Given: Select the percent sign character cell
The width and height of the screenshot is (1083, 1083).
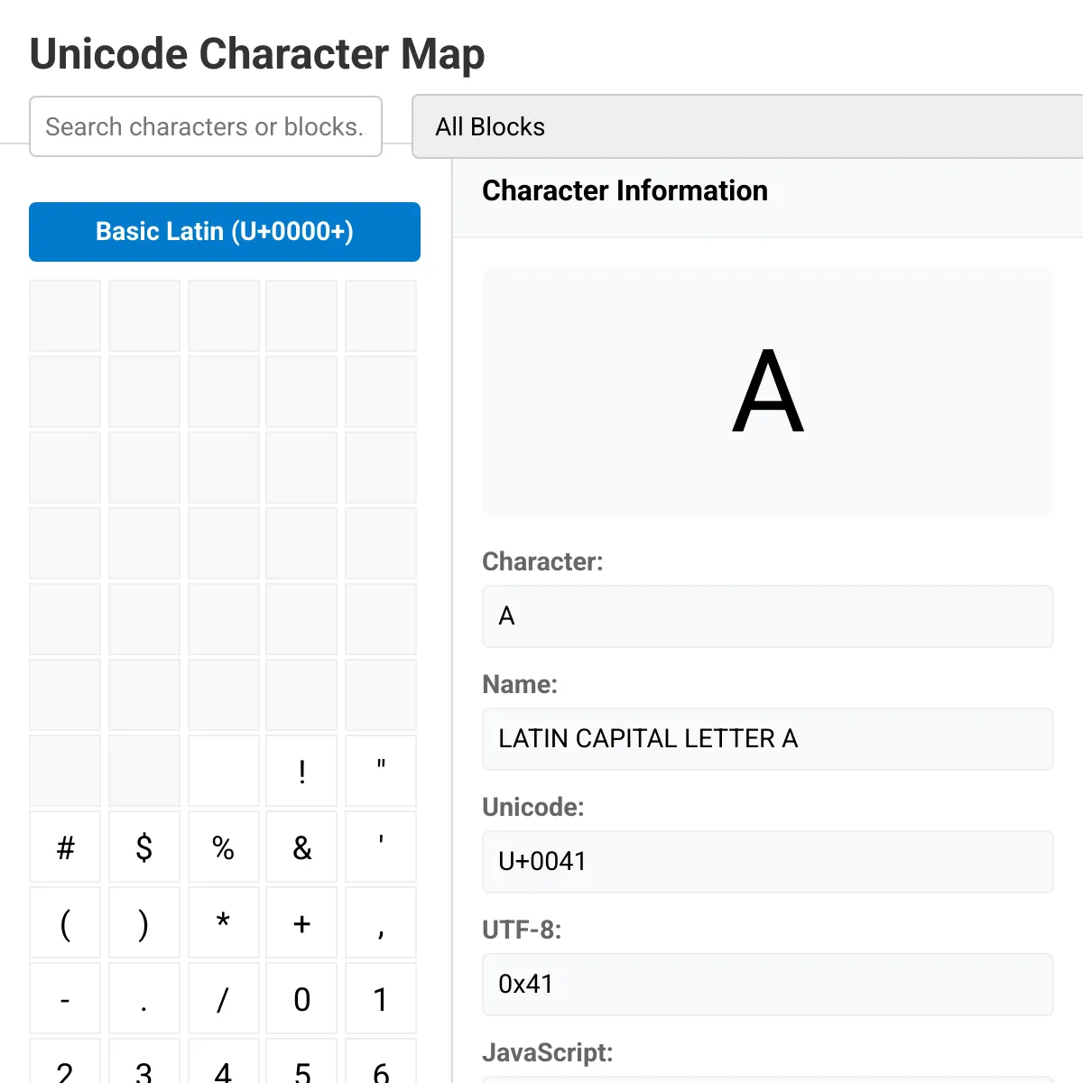Looking at the screenshot, I should [223, 847].
